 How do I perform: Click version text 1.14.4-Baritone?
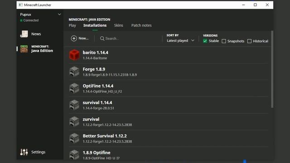pyautogui.click(x=95, y=58)
